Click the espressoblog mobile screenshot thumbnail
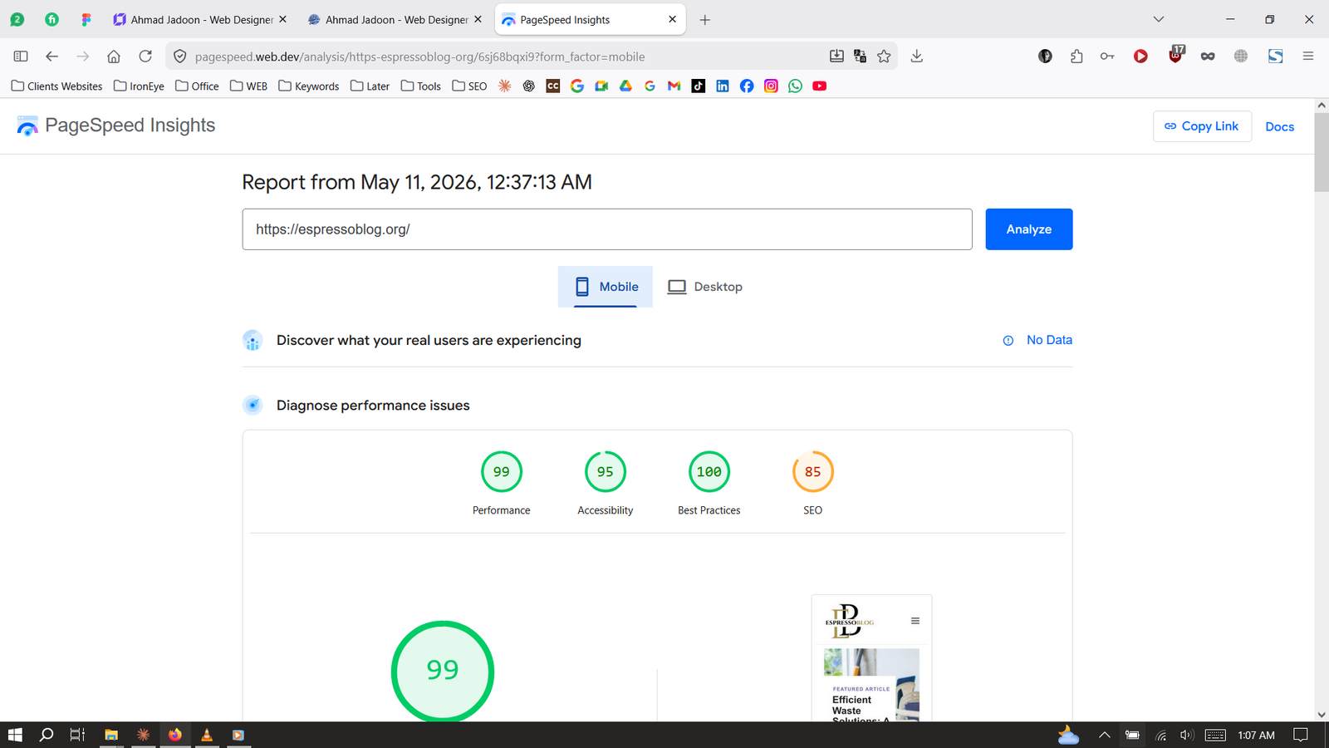This screenshot has height=748, width=1329. [871, 658]
